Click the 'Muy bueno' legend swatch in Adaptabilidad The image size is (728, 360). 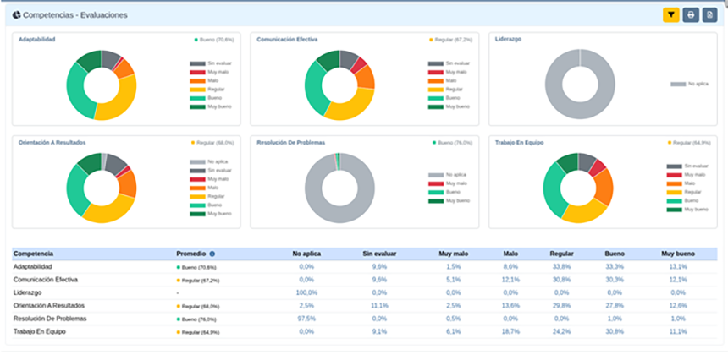point(197,106)
